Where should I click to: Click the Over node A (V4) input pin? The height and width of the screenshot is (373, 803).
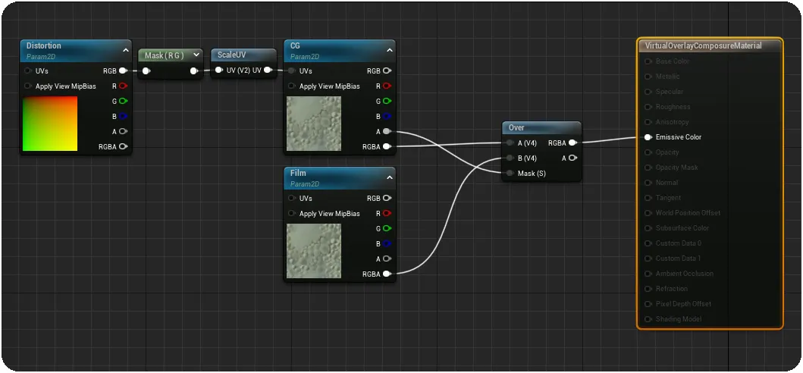coord(510,143)
